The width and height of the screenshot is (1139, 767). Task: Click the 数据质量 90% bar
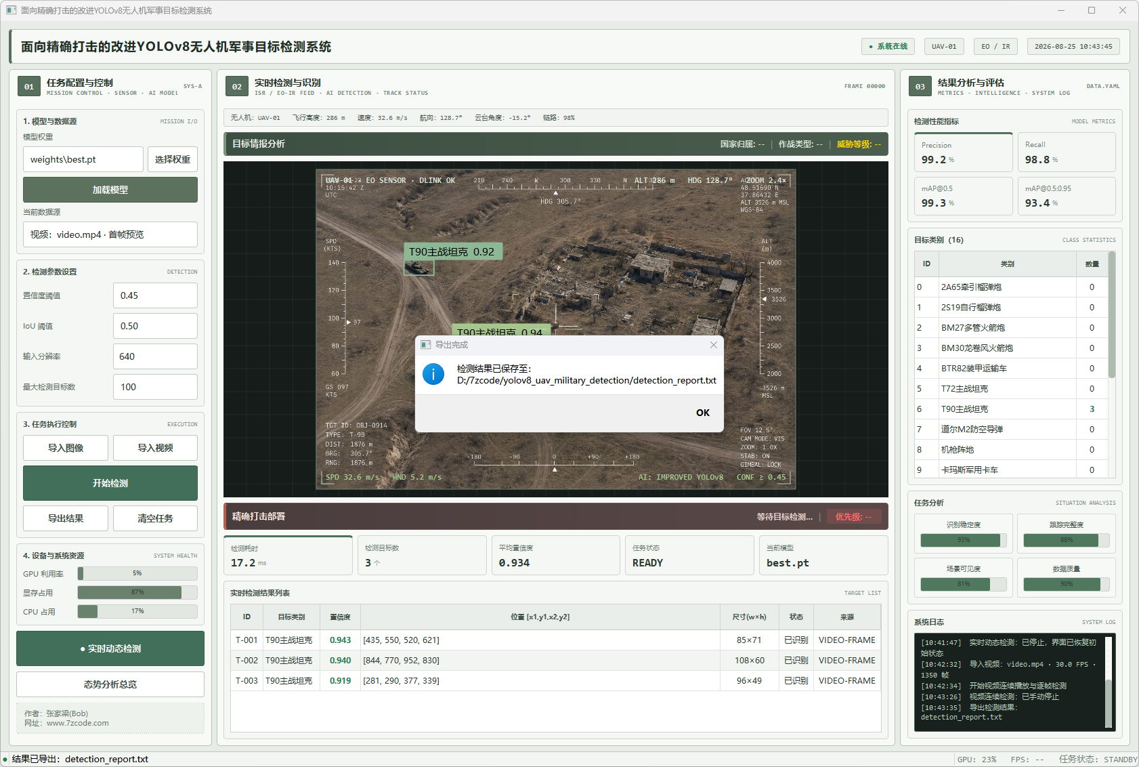(1067, 584)
